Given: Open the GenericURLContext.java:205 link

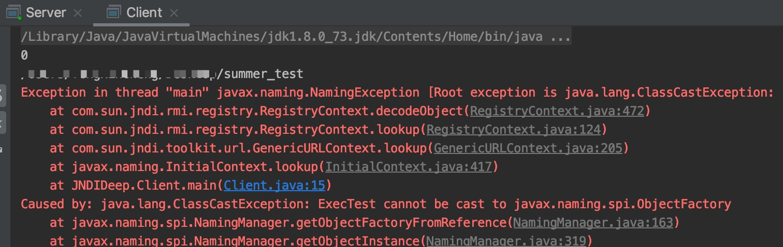Looking at the screenshot, I should (527, 148).
